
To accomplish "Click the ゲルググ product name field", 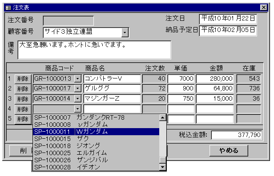I will point(112,89).
